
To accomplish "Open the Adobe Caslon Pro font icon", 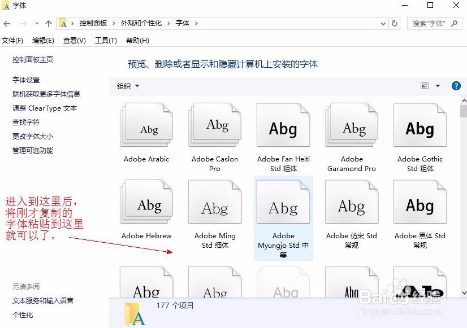I will coord(215,125).
